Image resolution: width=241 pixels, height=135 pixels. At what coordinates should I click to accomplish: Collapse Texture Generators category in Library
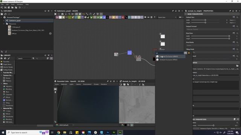tap(2, 75)
